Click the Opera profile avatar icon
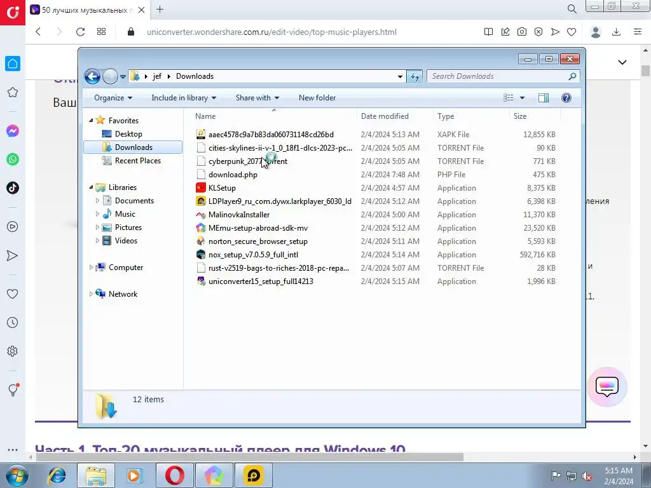Viewport: 651px width, 488px height. 596,32
